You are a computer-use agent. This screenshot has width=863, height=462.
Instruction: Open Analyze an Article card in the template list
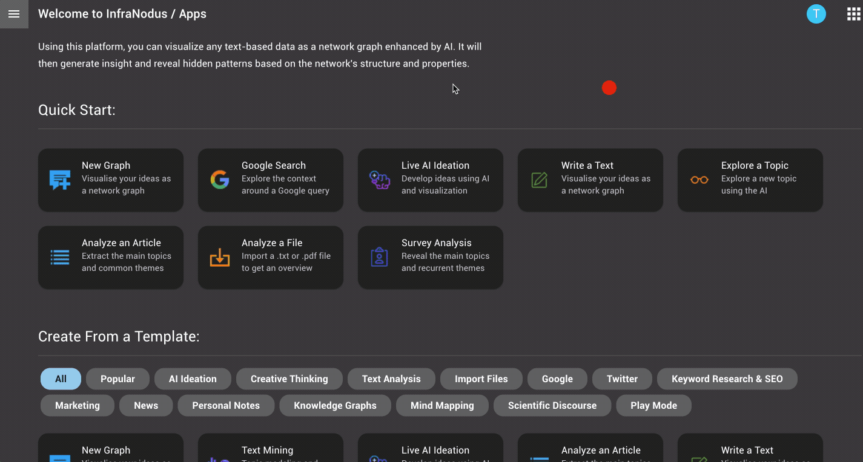coord(590,448)
